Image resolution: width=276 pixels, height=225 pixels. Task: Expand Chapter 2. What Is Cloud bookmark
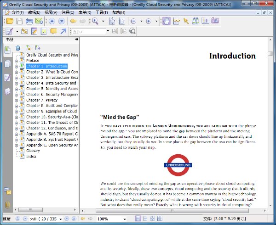(x=17, y=72)
